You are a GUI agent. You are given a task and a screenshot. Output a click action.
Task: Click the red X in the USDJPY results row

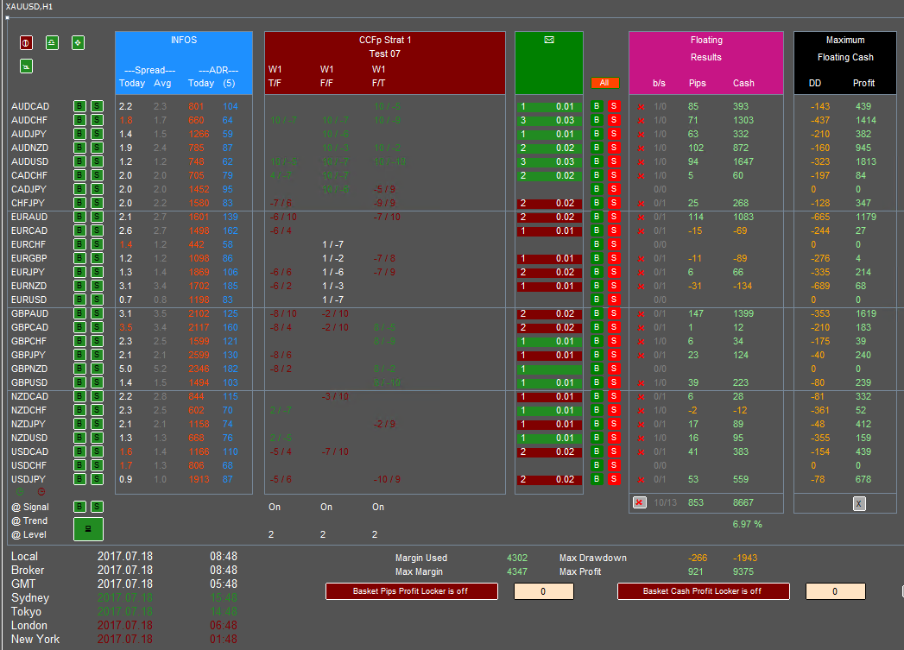point(641,480)
